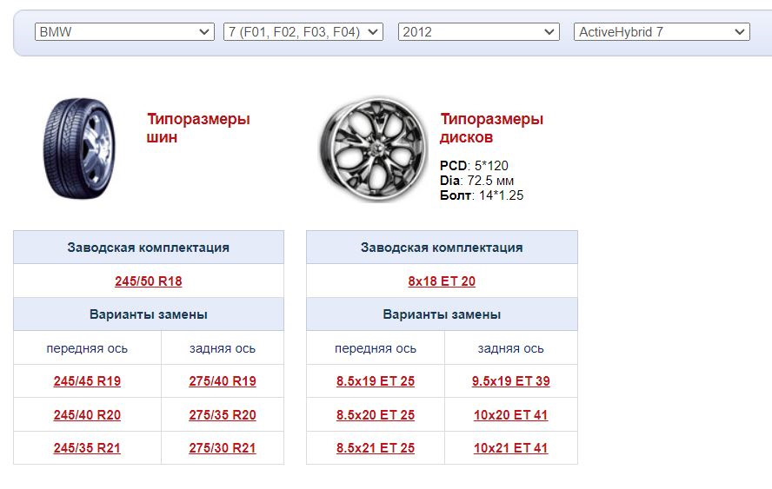Open the 245/35 R21 tire link
The width and height of the screenshot is (772, 489).
point(87,449)
